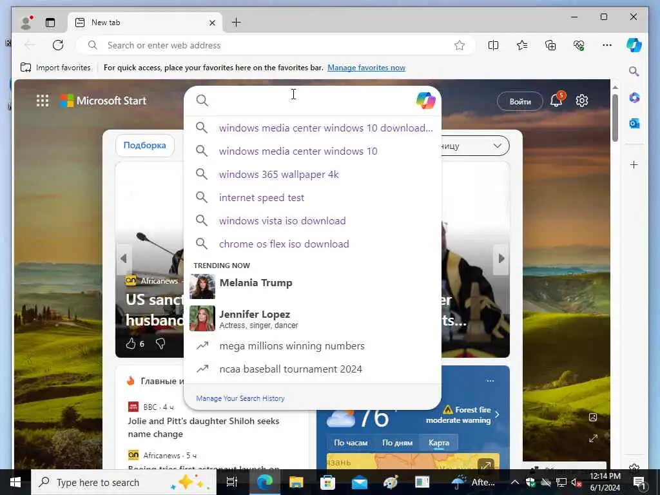Choose suggestion chrome os flex iso download
The image size is (660, 495).
[313, 244]
